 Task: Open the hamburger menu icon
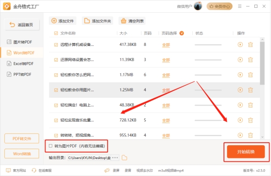[x=240, y=6]
